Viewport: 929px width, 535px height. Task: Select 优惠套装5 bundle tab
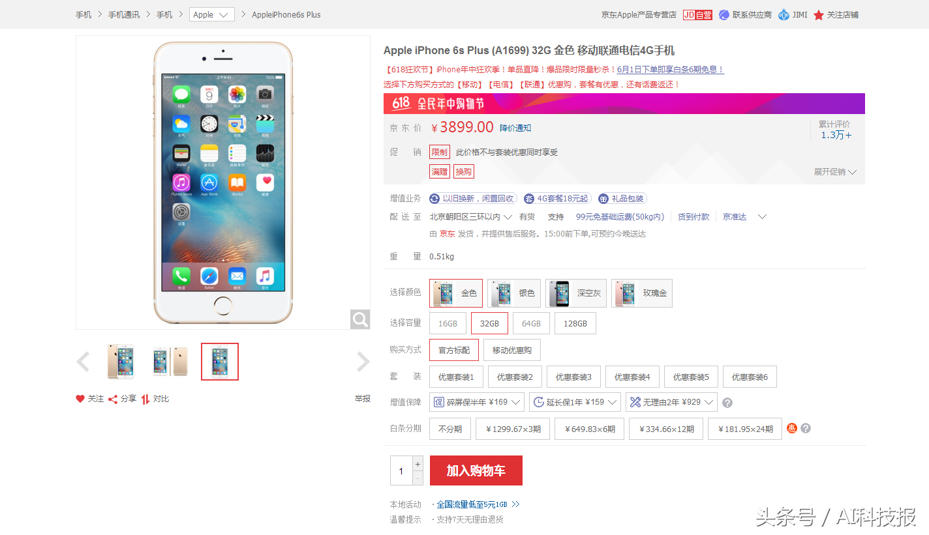(691, 377)
